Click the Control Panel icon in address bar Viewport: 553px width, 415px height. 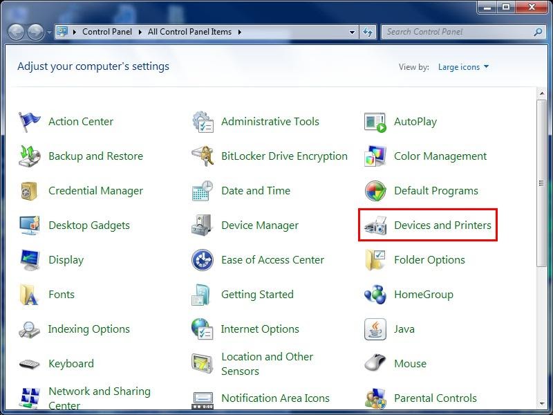tap(62, 32)
